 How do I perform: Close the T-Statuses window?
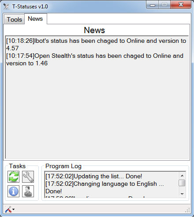tap(181, 5)
